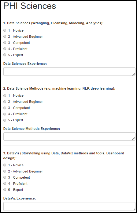The height and width of the screenshot is (213, 137).
Task: Pick '3 - Competent' in DataViz section
Action: tap(5, 177)
